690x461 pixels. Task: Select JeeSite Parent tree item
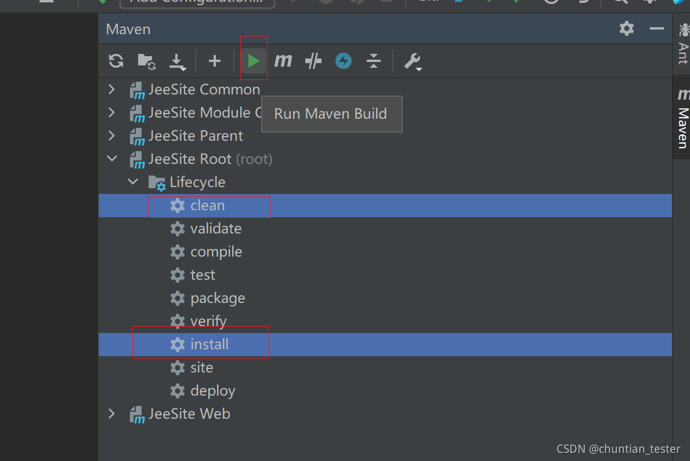pos(385,136)
